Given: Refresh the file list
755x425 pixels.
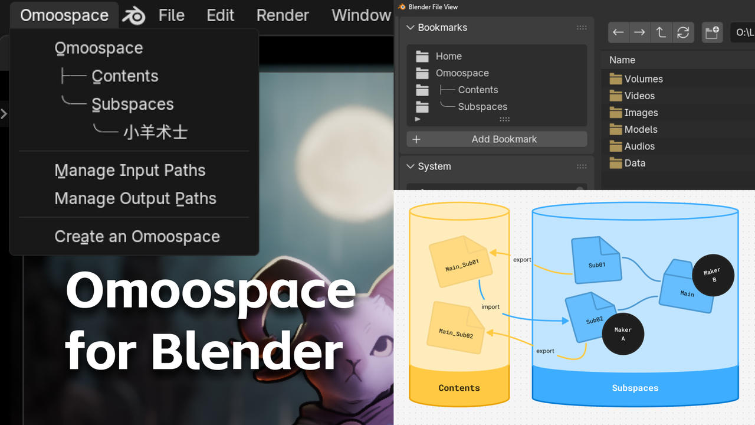Looking at the screenshot, I should (683, 32).
